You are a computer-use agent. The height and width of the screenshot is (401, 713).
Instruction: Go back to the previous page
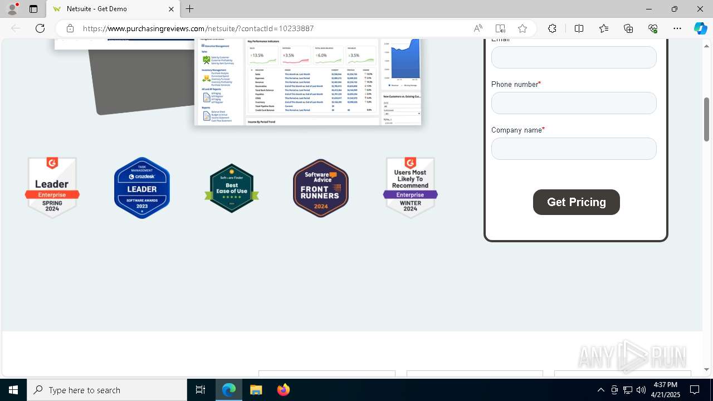point(16,28)
